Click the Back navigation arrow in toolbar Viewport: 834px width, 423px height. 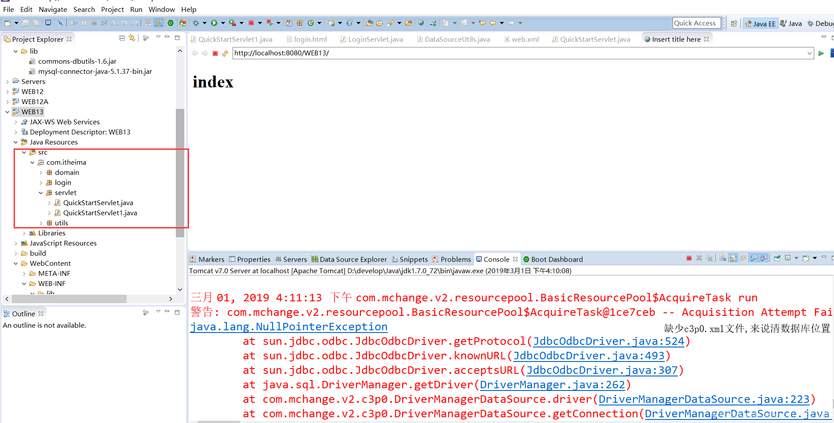(x=493, y=23)
